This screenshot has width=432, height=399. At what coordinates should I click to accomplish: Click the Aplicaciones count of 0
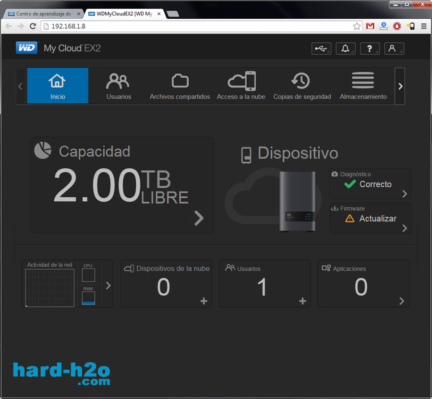[x=361, y=287]
